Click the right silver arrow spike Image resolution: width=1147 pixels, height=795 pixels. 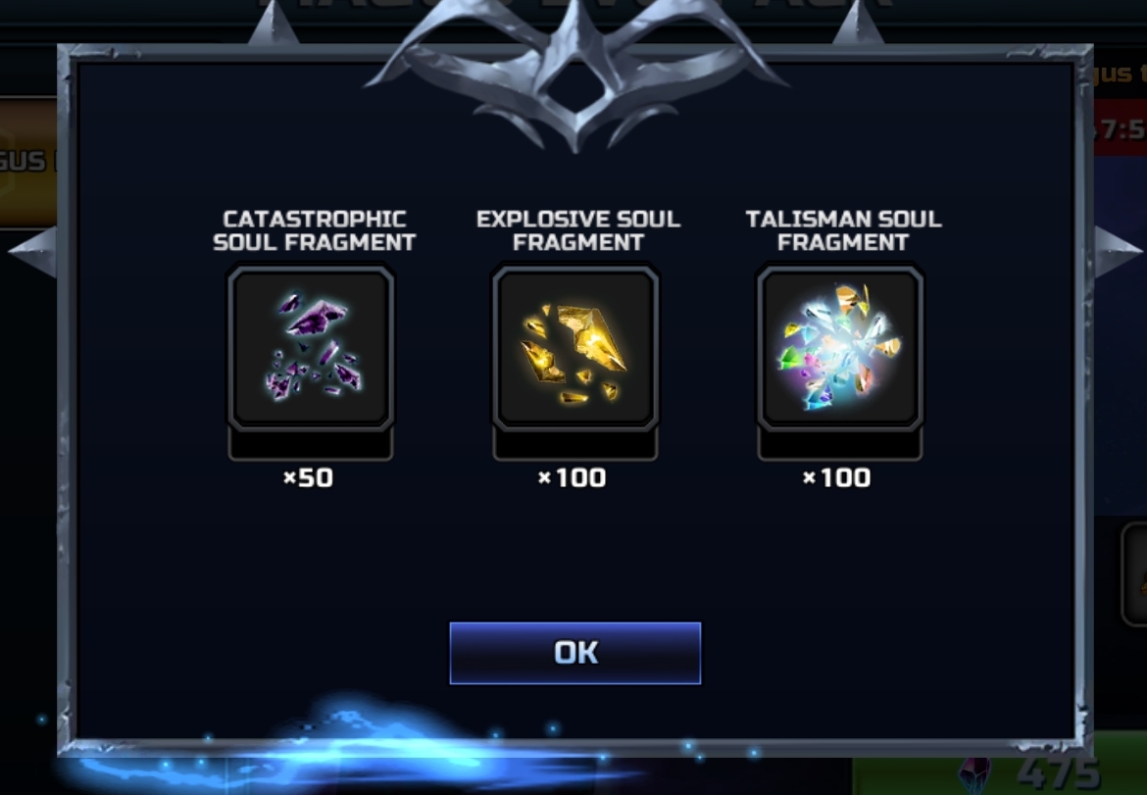(x=1118, y=252)
